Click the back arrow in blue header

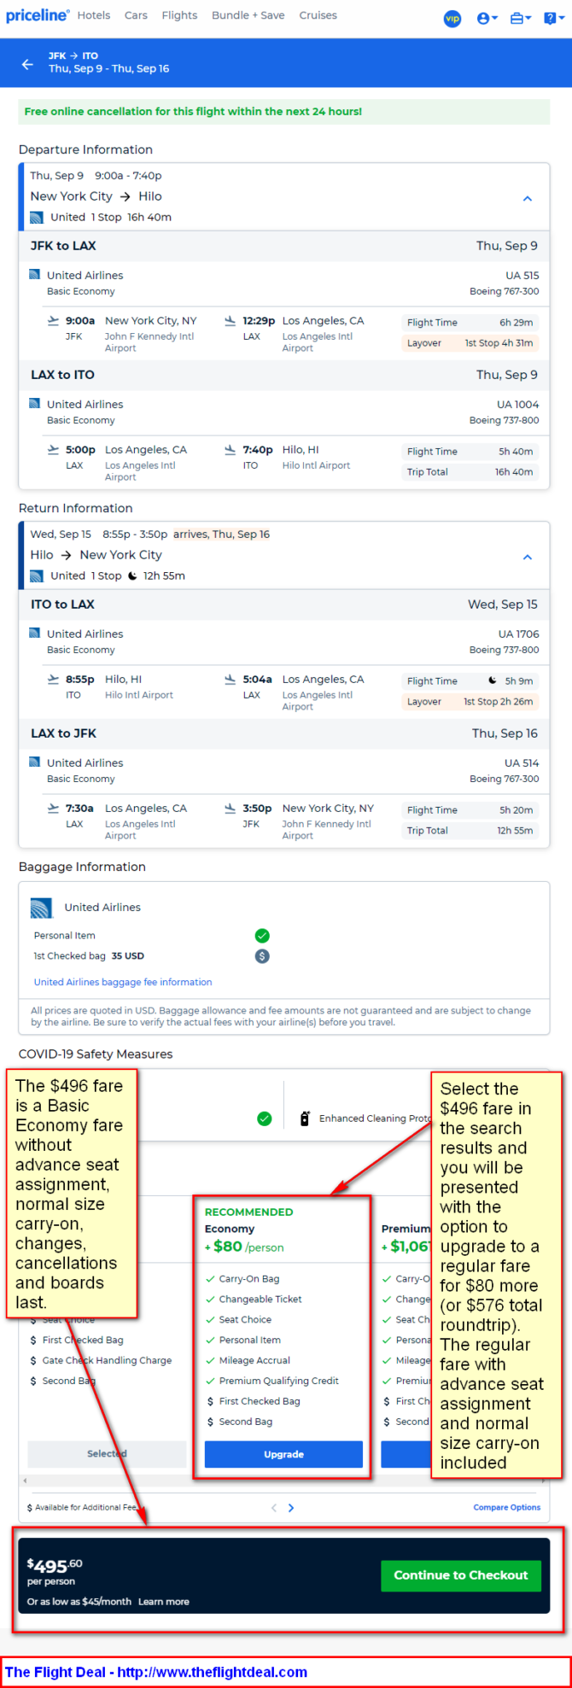[27, 64]
